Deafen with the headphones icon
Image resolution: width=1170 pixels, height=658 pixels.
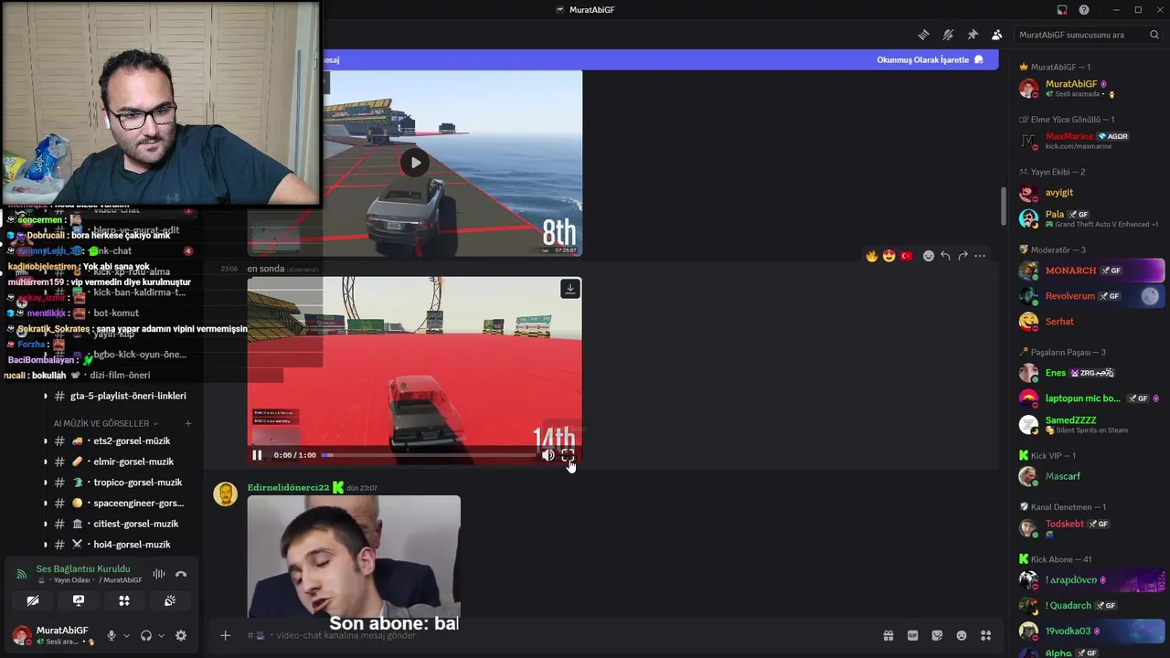145,635
